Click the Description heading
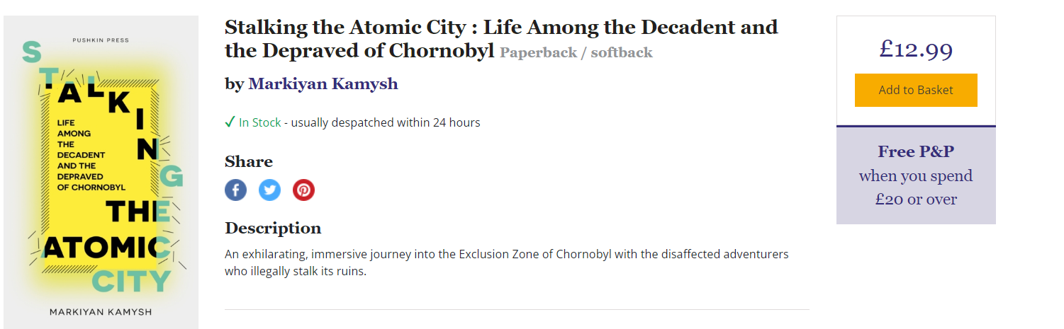 (273, 229)
